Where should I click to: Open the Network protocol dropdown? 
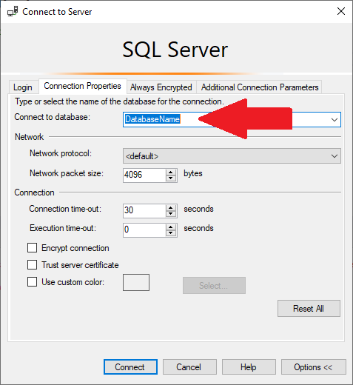[x=232, y=156]
